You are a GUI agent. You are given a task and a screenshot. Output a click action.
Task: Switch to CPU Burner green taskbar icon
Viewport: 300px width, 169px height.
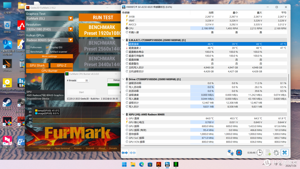(x=176, y=164)
